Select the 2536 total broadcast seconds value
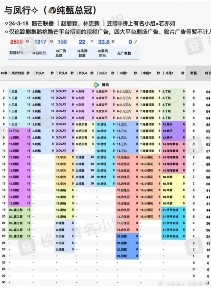This screenshot has width=211, height=288. (x=16, y=42)
